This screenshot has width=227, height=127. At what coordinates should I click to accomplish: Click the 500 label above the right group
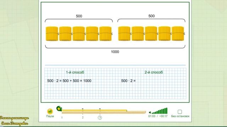click(x=151, y=16)
